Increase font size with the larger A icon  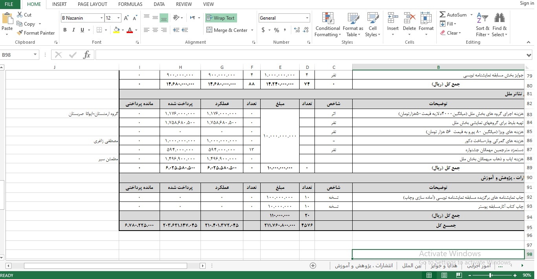click(x=126, y=18)
